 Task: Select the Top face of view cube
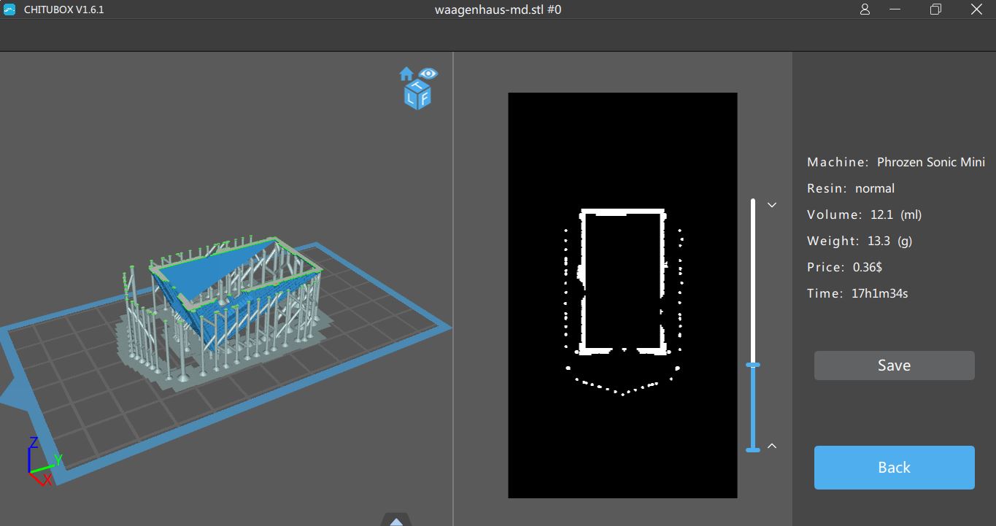pyautogui.click(x=418, y=87)
